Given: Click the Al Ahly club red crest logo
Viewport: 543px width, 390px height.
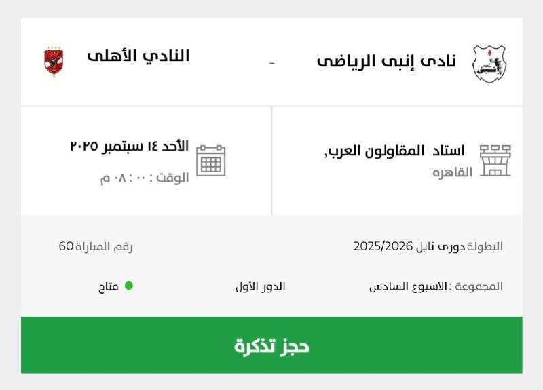Looking at the screenshot, I should click(54, 61).
